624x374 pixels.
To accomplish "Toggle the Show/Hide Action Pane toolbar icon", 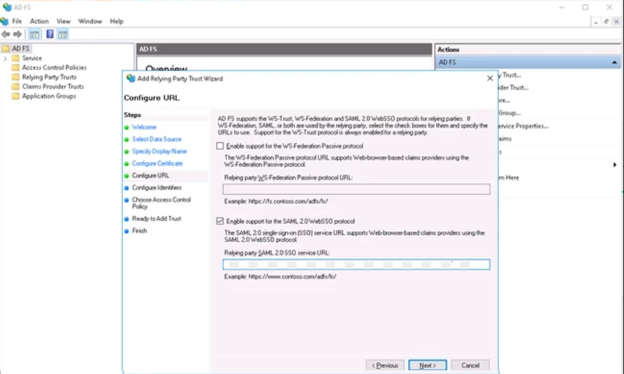I will pyautogui.click(x=63, y=34).
